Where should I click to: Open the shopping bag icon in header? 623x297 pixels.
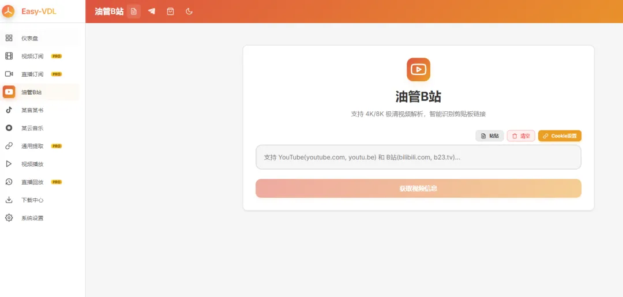[170, 12]
